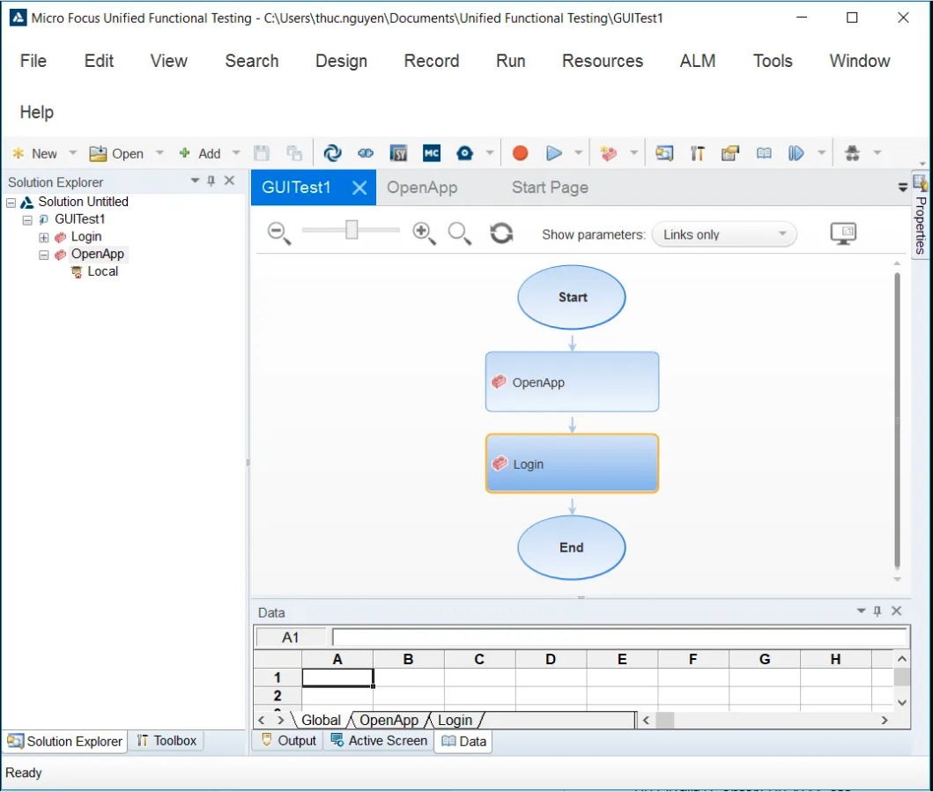This screenshot has height=792, width=933.
Task: Click the folder with gear toolbar icon
Action: (x=730, y=153)
